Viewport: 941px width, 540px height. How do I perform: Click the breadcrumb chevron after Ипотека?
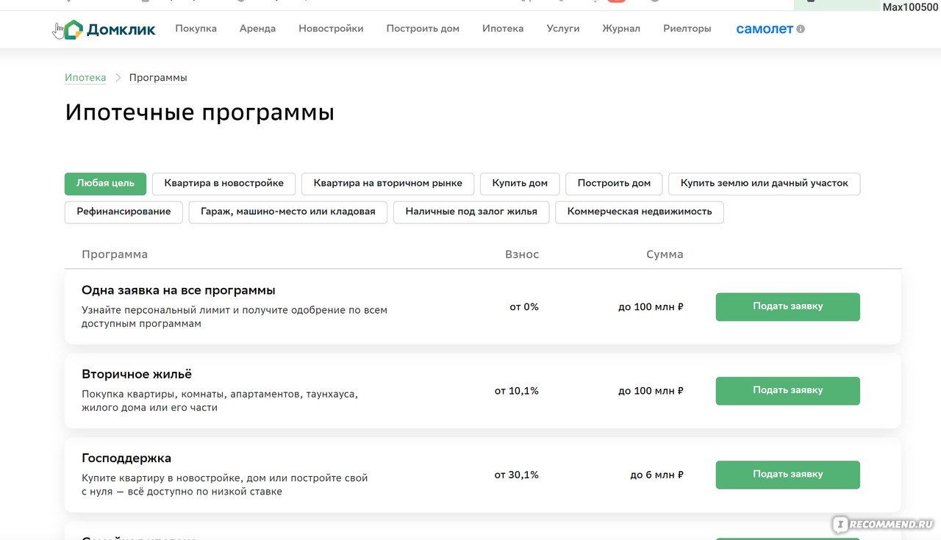118,78
